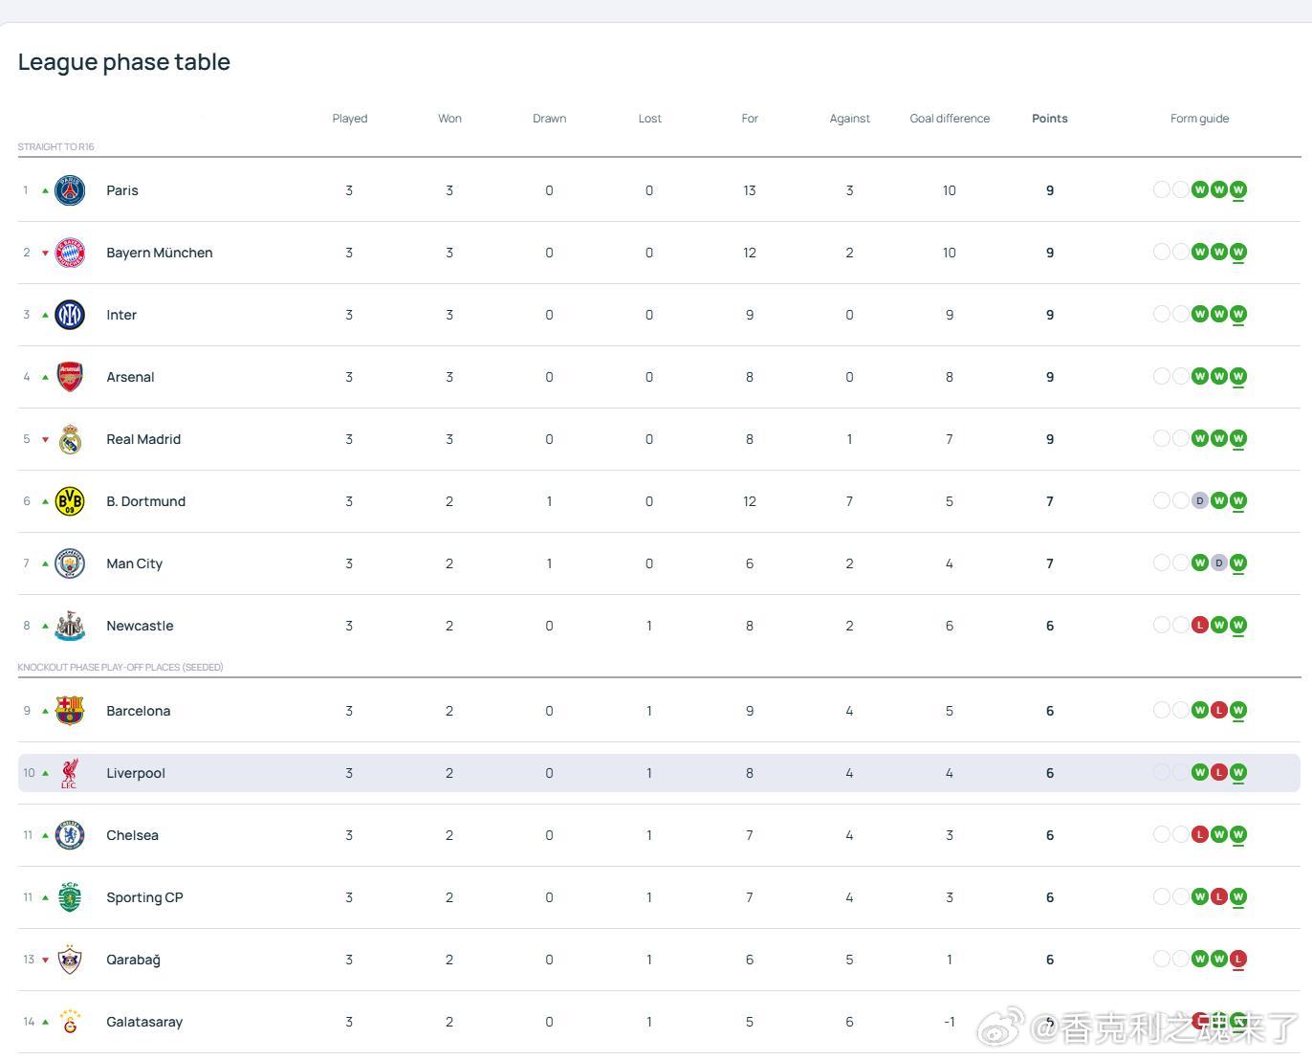Click the latest W form badge for Paris
The width and height of the screenshot is (1312, 1060).
(1238, 189)
